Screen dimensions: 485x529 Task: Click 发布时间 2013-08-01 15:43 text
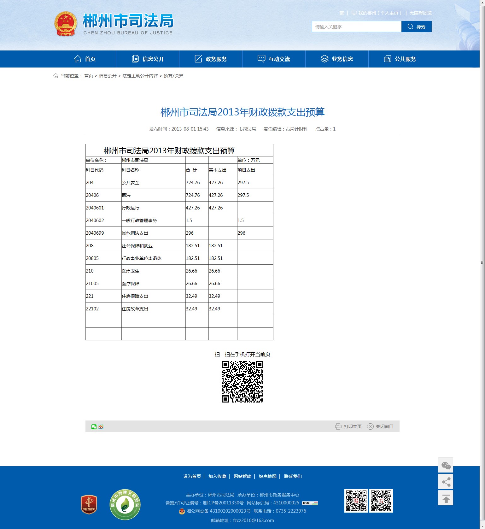179,129
